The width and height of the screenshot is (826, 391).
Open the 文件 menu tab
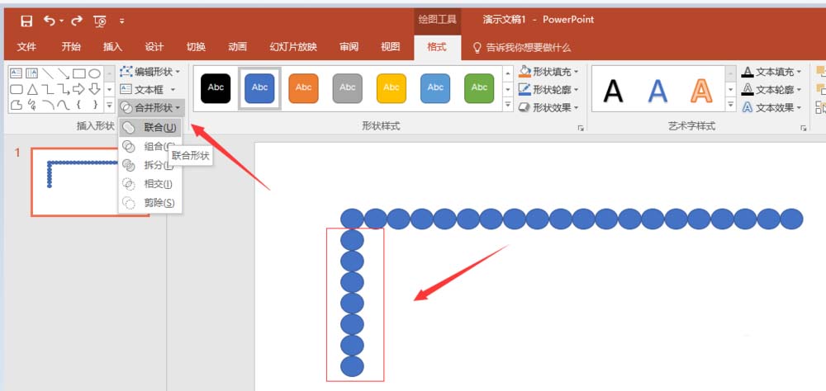[26, 47]
